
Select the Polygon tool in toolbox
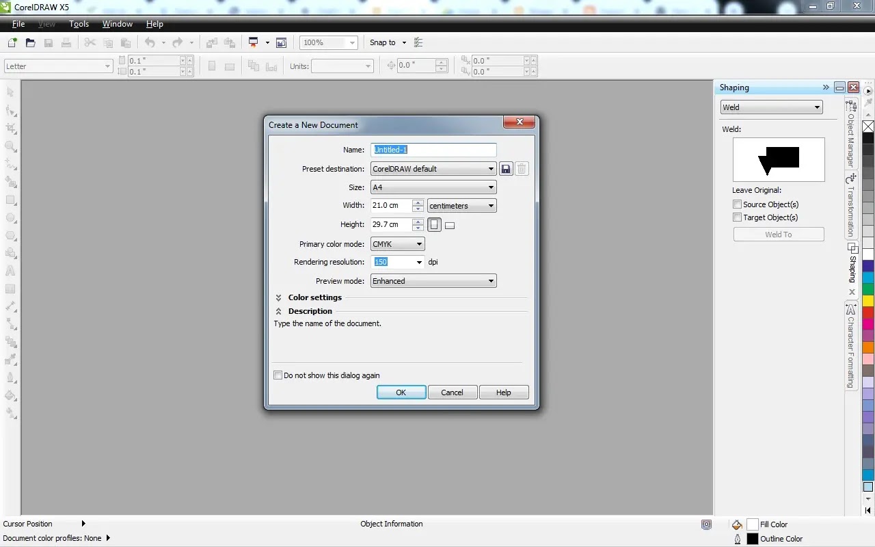10,235
